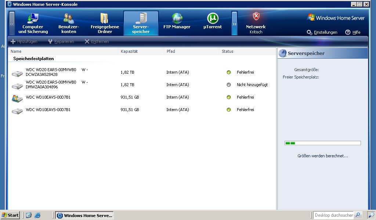Click green status dot of the Windows-logo drive
Viewport: 376px width, 220px height.
pyautogui.click(x=229, y=97)
